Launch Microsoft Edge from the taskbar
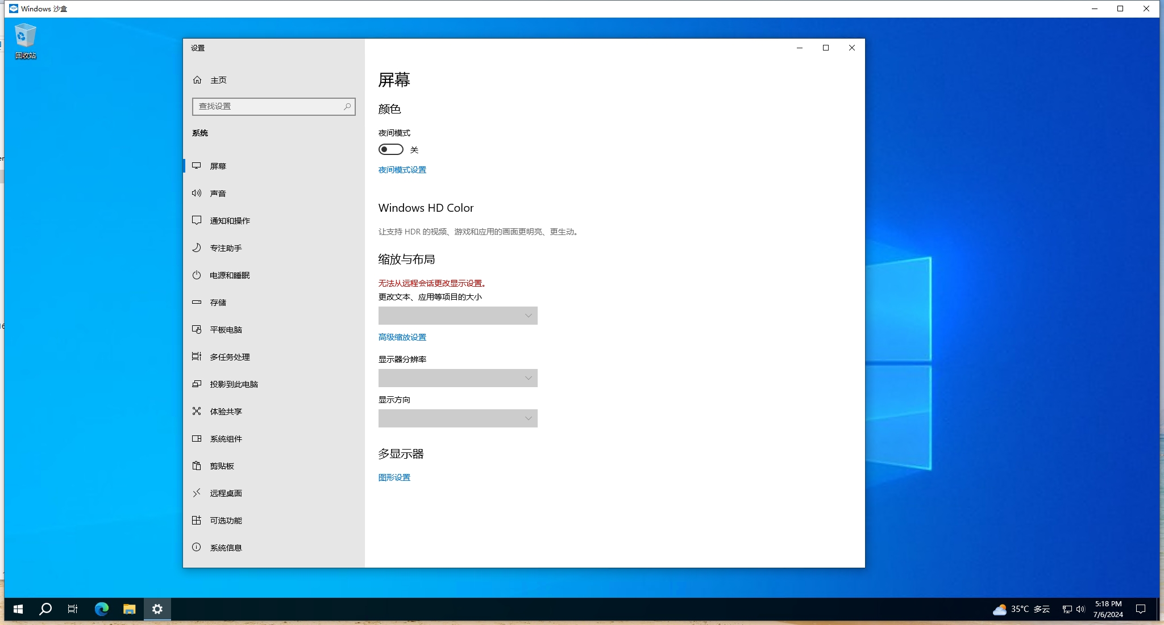 point(102,609)
